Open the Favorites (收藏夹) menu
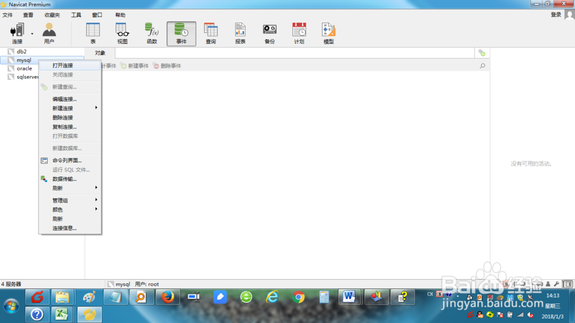The height and width of the screenshot is (323, 575). click(x=52, y=15)
